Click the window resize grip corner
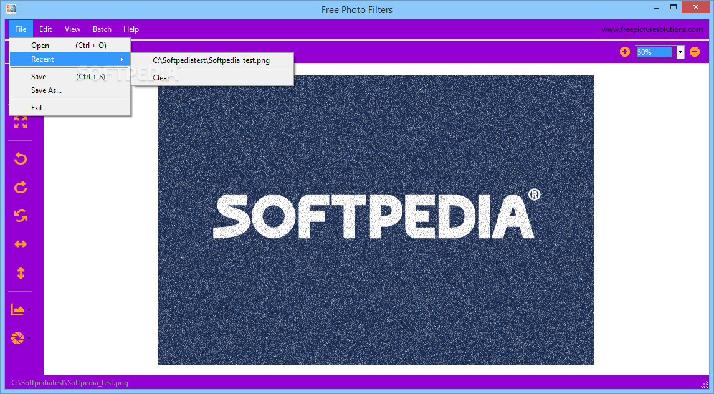 705,385
